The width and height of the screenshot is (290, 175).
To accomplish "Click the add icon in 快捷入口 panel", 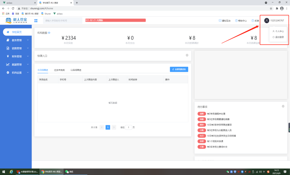I will click(187, 55).
